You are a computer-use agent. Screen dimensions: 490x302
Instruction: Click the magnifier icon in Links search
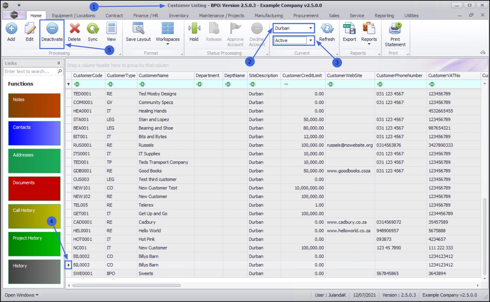click(60, 71)
